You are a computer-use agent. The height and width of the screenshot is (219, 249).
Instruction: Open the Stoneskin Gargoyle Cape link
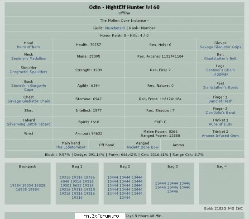tap(29, 88)
